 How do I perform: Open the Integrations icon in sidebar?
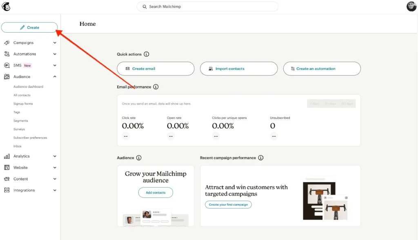7,190
